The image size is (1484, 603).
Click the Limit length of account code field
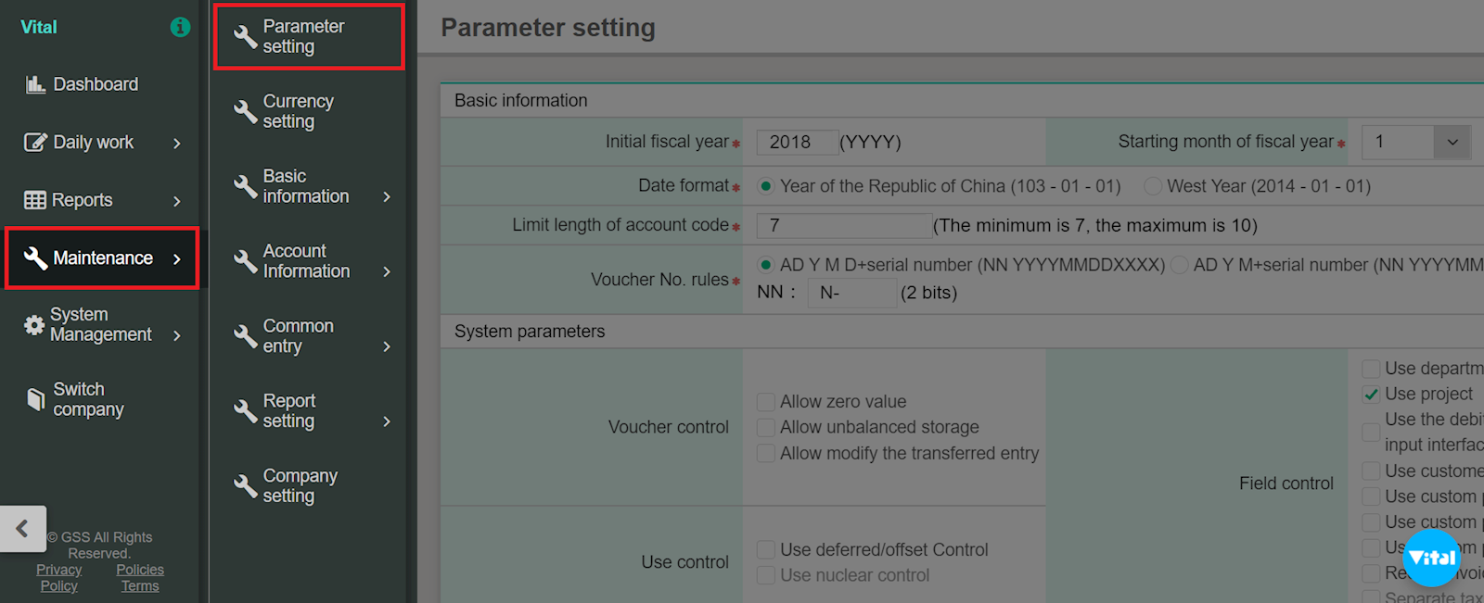coord(843,226)
